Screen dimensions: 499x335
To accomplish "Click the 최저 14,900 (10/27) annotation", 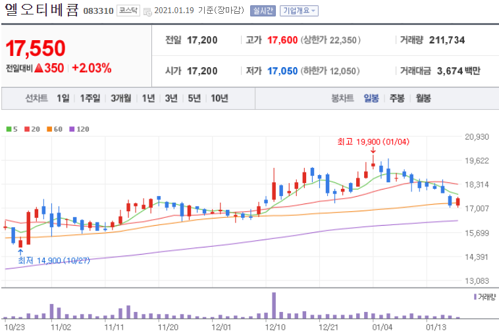I will 54,261.
